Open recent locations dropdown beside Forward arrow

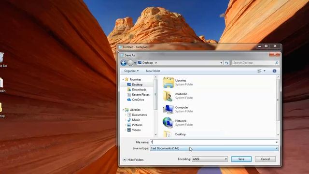(x=135, y=63)
